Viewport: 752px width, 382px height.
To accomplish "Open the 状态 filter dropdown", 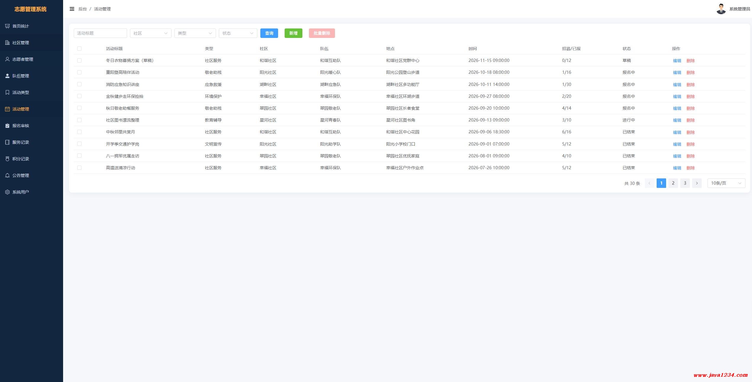I will 238,33.
